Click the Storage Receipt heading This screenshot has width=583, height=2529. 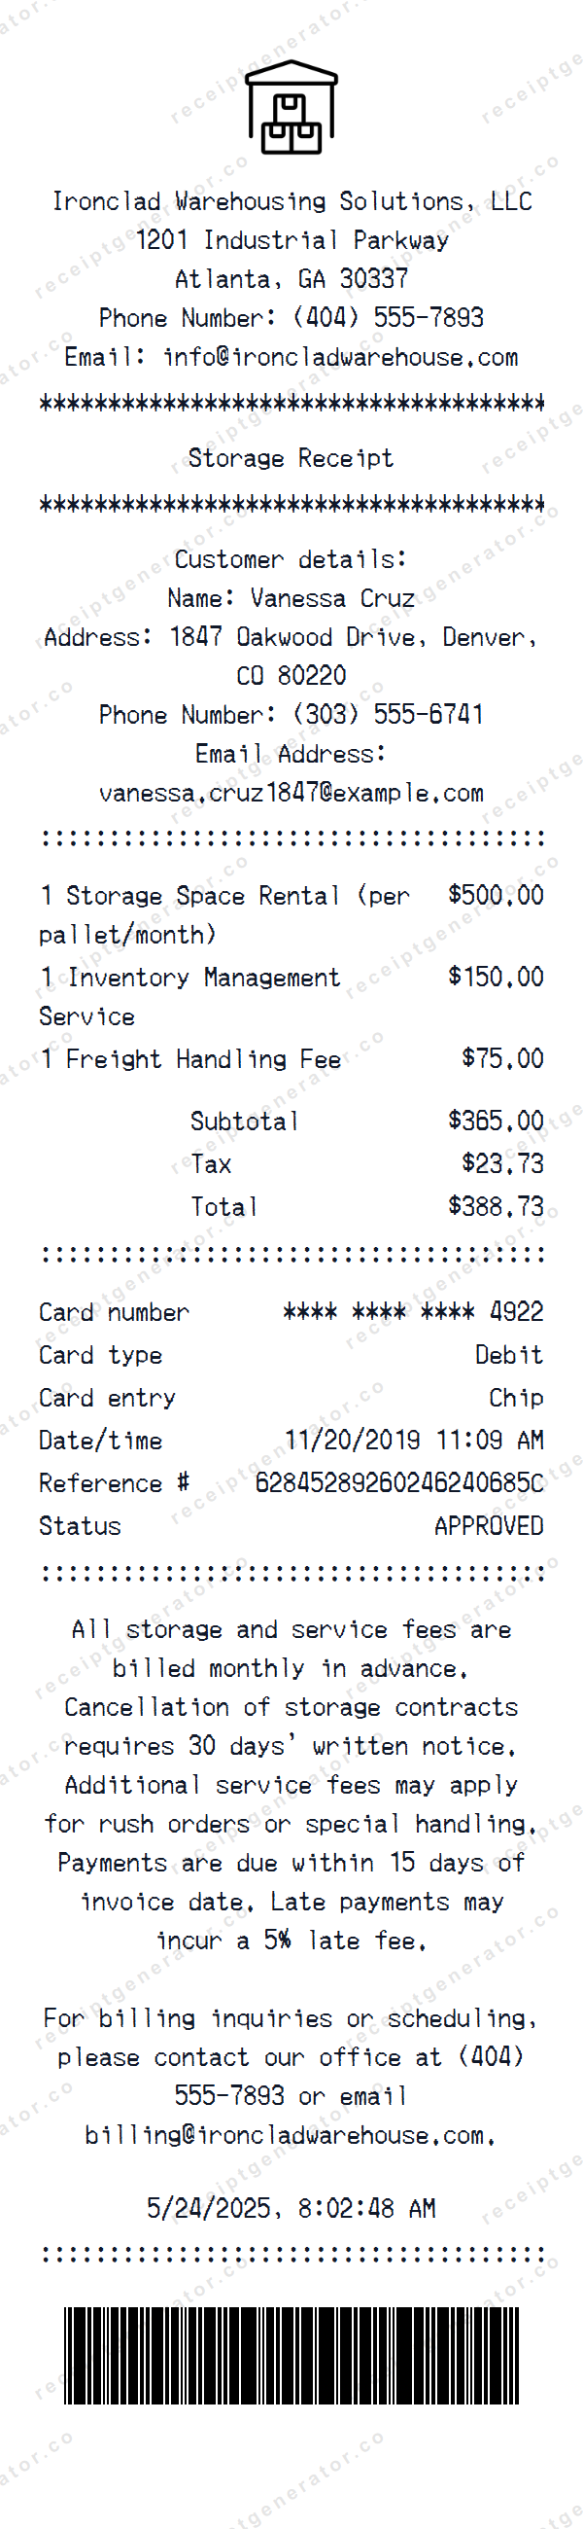(x=291, y=458)
